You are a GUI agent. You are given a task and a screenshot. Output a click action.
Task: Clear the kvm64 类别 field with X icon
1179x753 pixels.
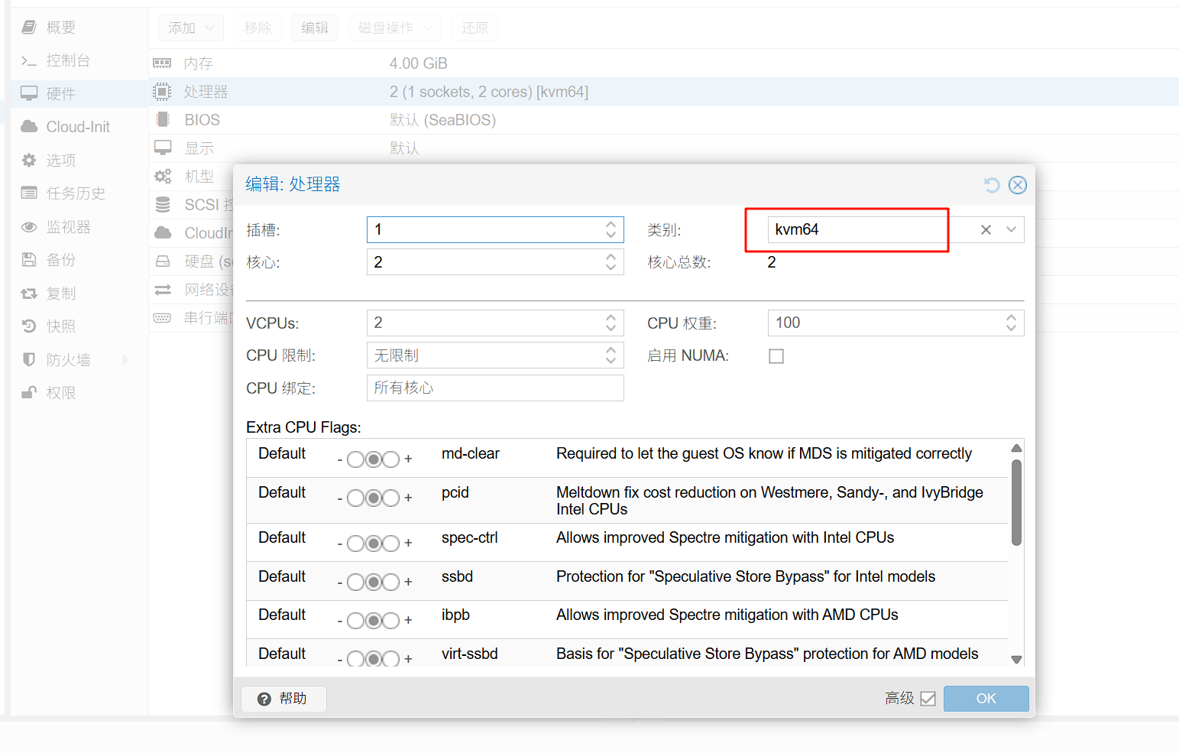tap(986, 230)
